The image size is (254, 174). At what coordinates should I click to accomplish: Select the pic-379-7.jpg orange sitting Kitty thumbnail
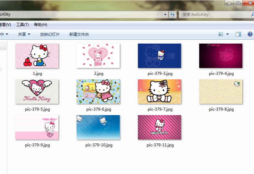tap(159, 91)
